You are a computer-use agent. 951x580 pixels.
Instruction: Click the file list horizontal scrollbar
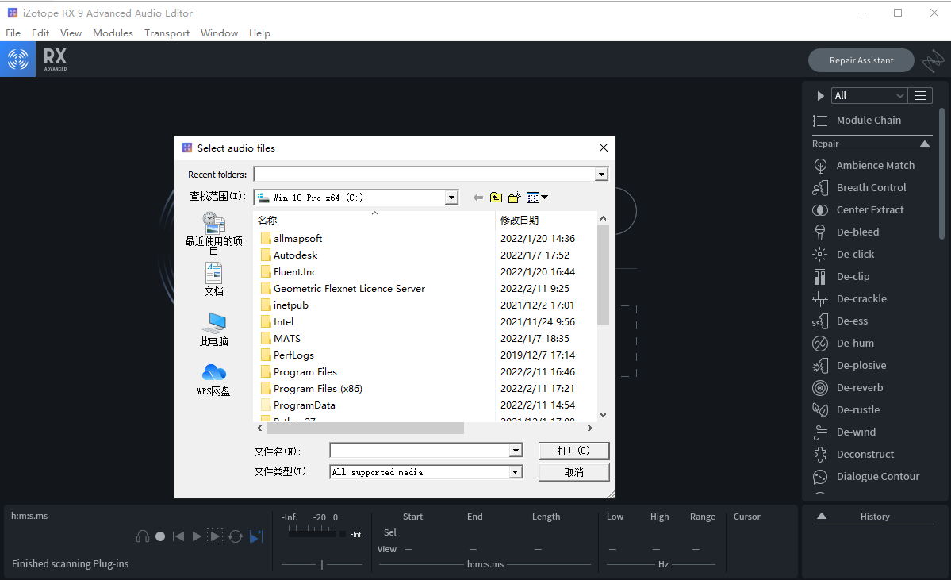tap(365, 428)
